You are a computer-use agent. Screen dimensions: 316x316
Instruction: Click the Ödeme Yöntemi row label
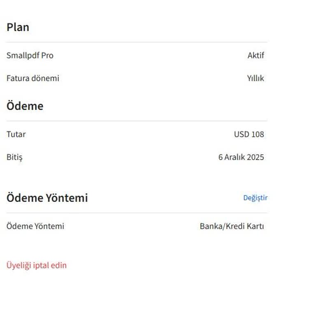35,226
